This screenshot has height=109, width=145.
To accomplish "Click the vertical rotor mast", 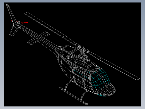I will pos(82,53).
